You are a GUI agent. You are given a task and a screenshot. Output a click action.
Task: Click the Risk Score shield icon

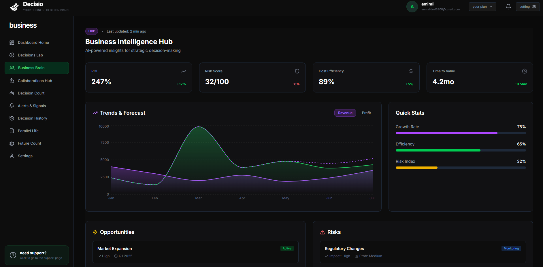click(297, 71)
